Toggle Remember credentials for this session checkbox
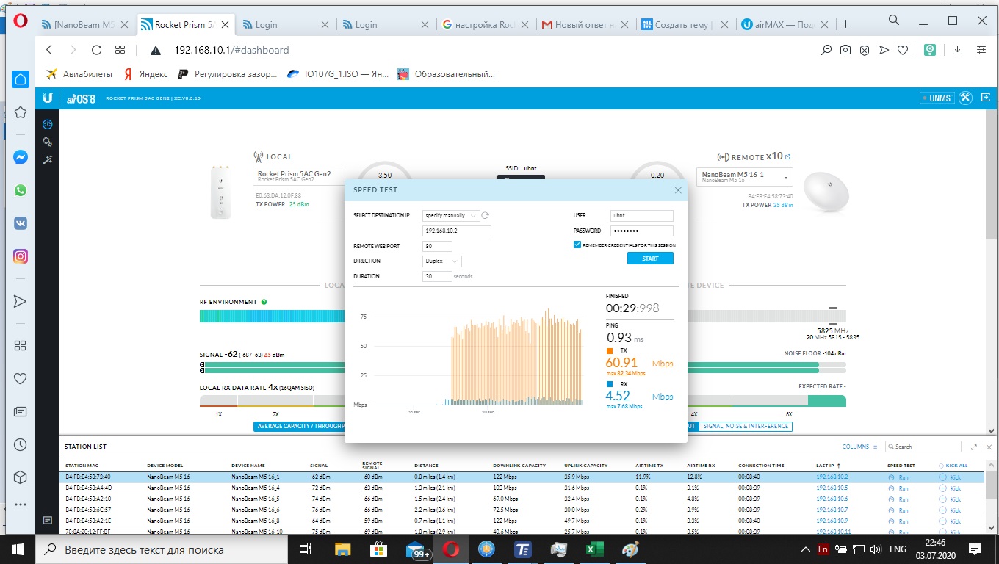Viewport: 999px width, 564px height. [x=577, y=245]
